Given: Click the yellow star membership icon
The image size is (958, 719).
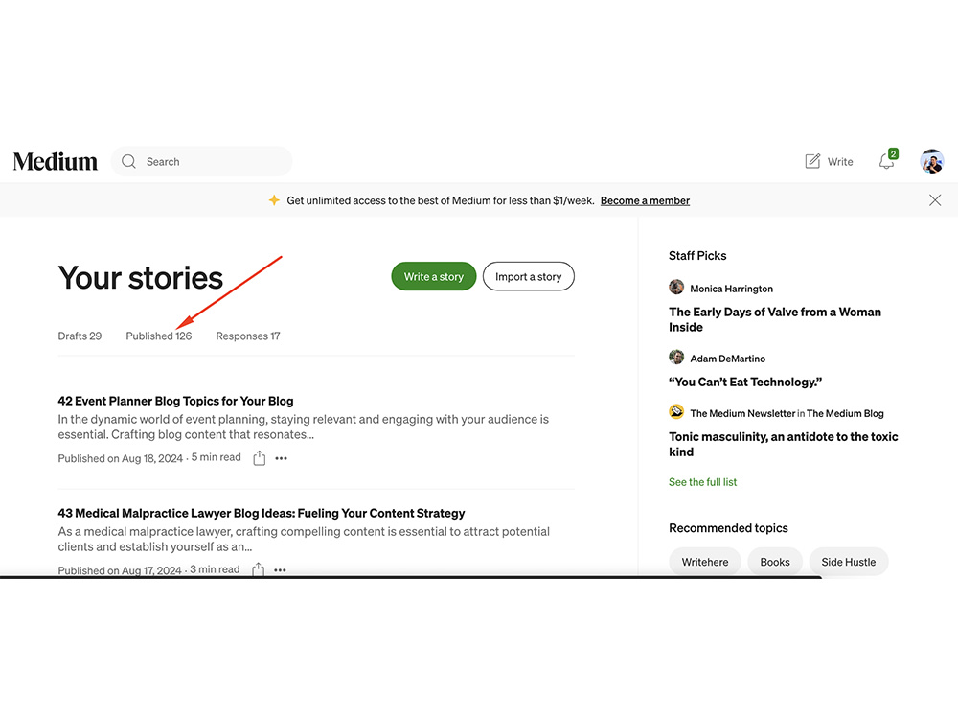Looking at the screenshot, I should coord(274,200).
